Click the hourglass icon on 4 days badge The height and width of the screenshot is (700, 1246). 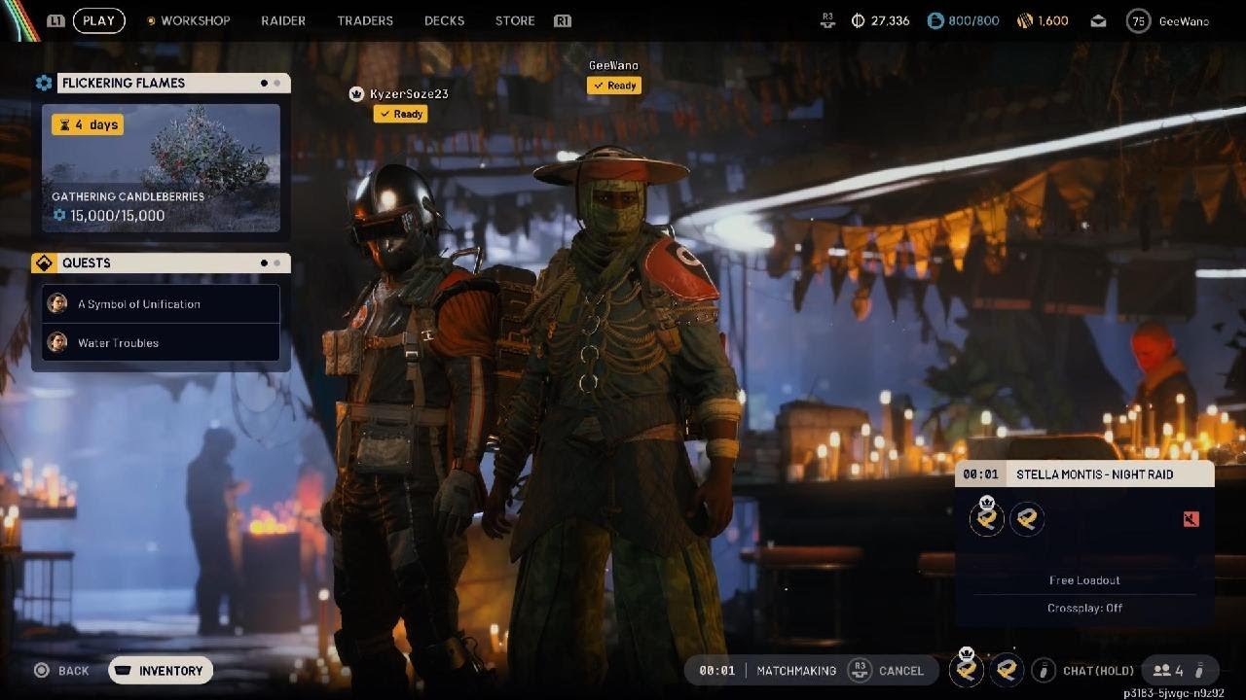coord(64,124)
